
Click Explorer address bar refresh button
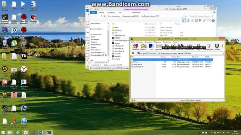(x=186, y=16)
